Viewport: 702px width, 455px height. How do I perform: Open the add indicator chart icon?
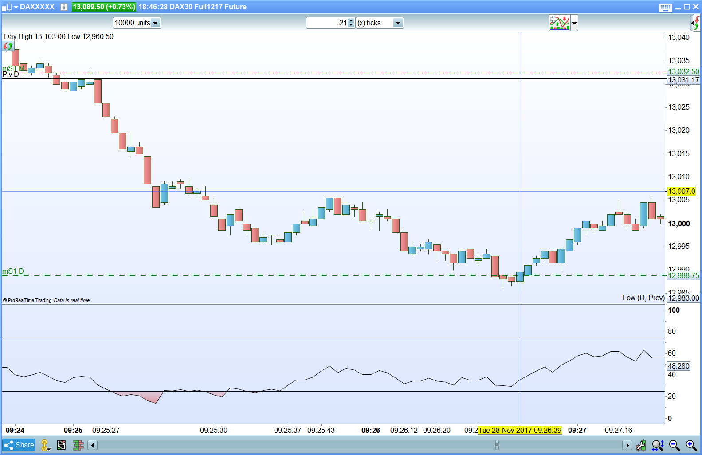click(560, 23)
